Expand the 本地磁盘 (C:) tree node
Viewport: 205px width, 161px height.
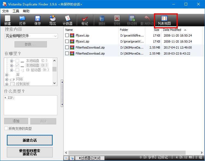(x=11, y=61)
